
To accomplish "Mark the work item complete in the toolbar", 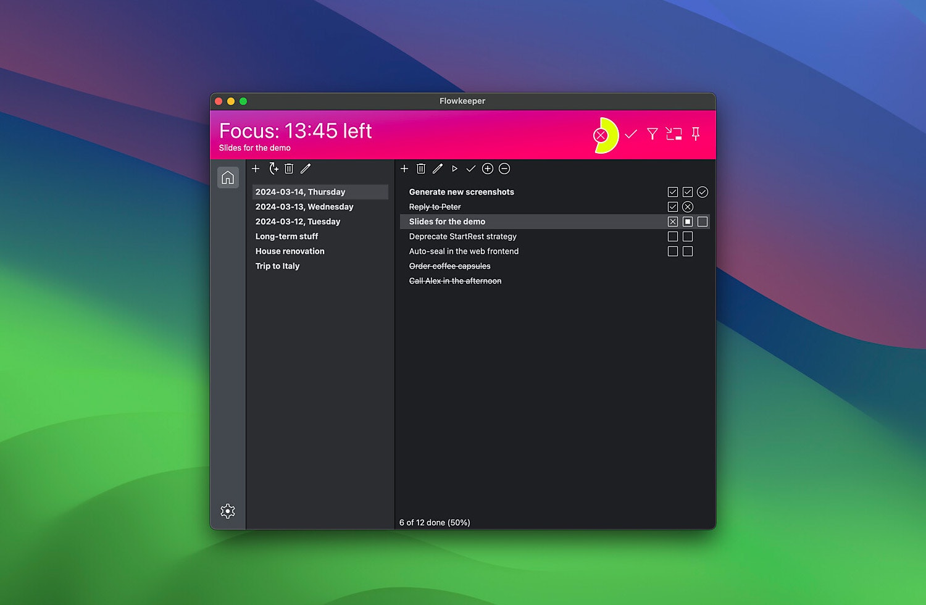I will [471, 169].
